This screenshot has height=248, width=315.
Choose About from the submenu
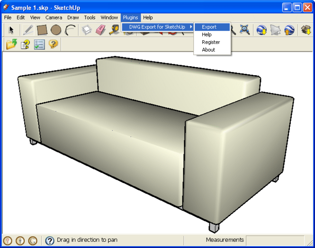212,50
